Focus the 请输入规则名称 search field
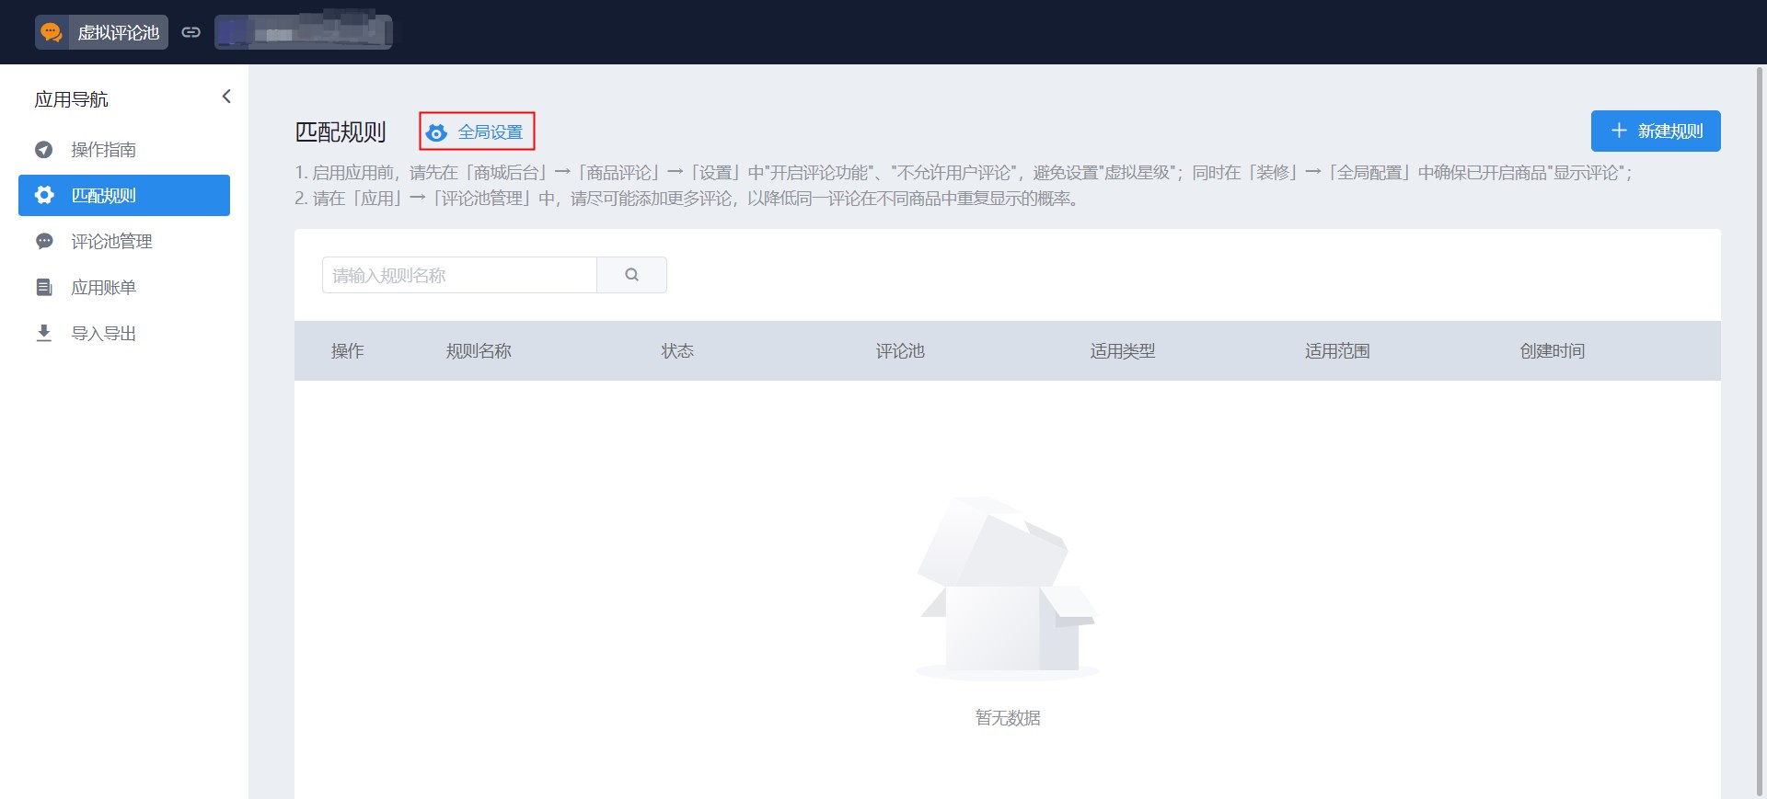The height and width of the screenshot is (799, 1767). (459, 275)
